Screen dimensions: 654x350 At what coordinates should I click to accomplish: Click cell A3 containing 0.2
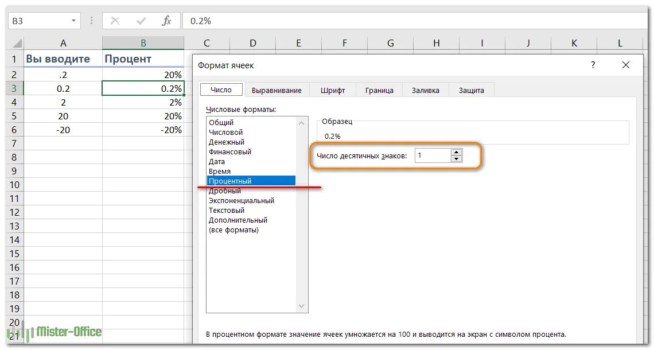(63, 88)
